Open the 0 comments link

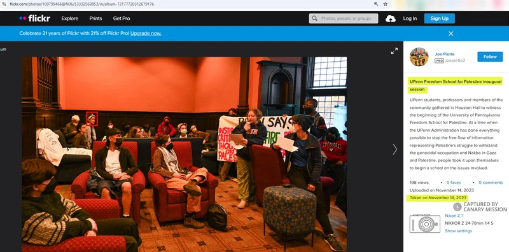(491, 183)
